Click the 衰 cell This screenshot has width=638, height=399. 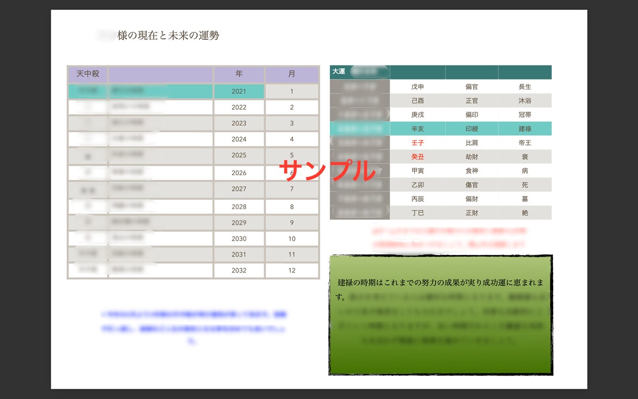point(525,157)
